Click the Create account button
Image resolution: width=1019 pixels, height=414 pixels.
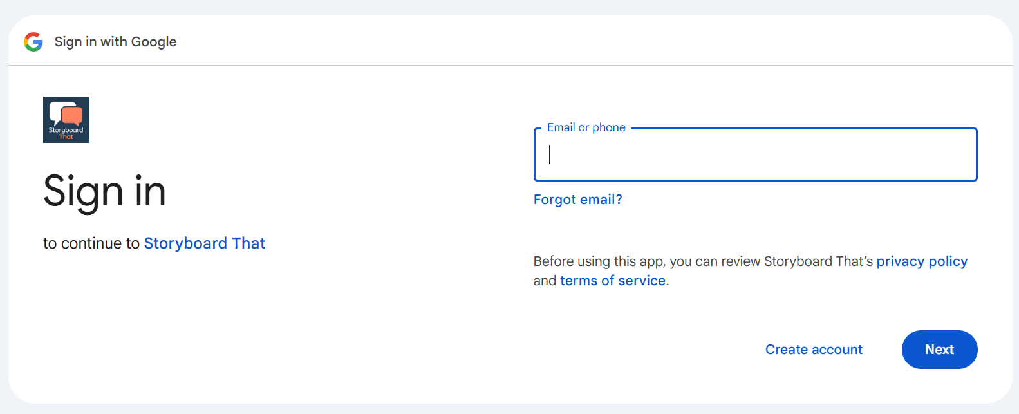pyautogui.click(x=814, y=350)
